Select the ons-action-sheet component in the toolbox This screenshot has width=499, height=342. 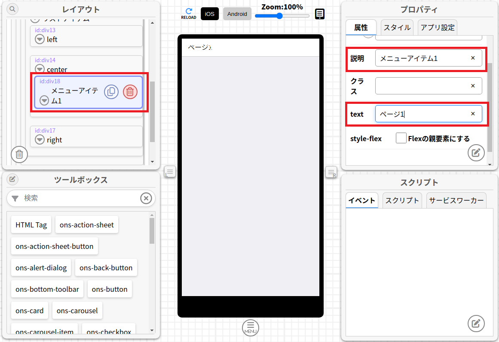[87, 225]
